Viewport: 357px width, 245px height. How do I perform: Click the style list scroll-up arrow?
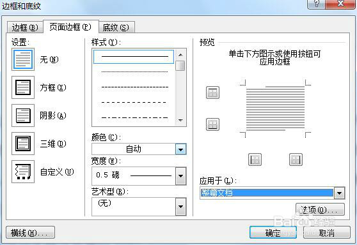tap(180, 55)
